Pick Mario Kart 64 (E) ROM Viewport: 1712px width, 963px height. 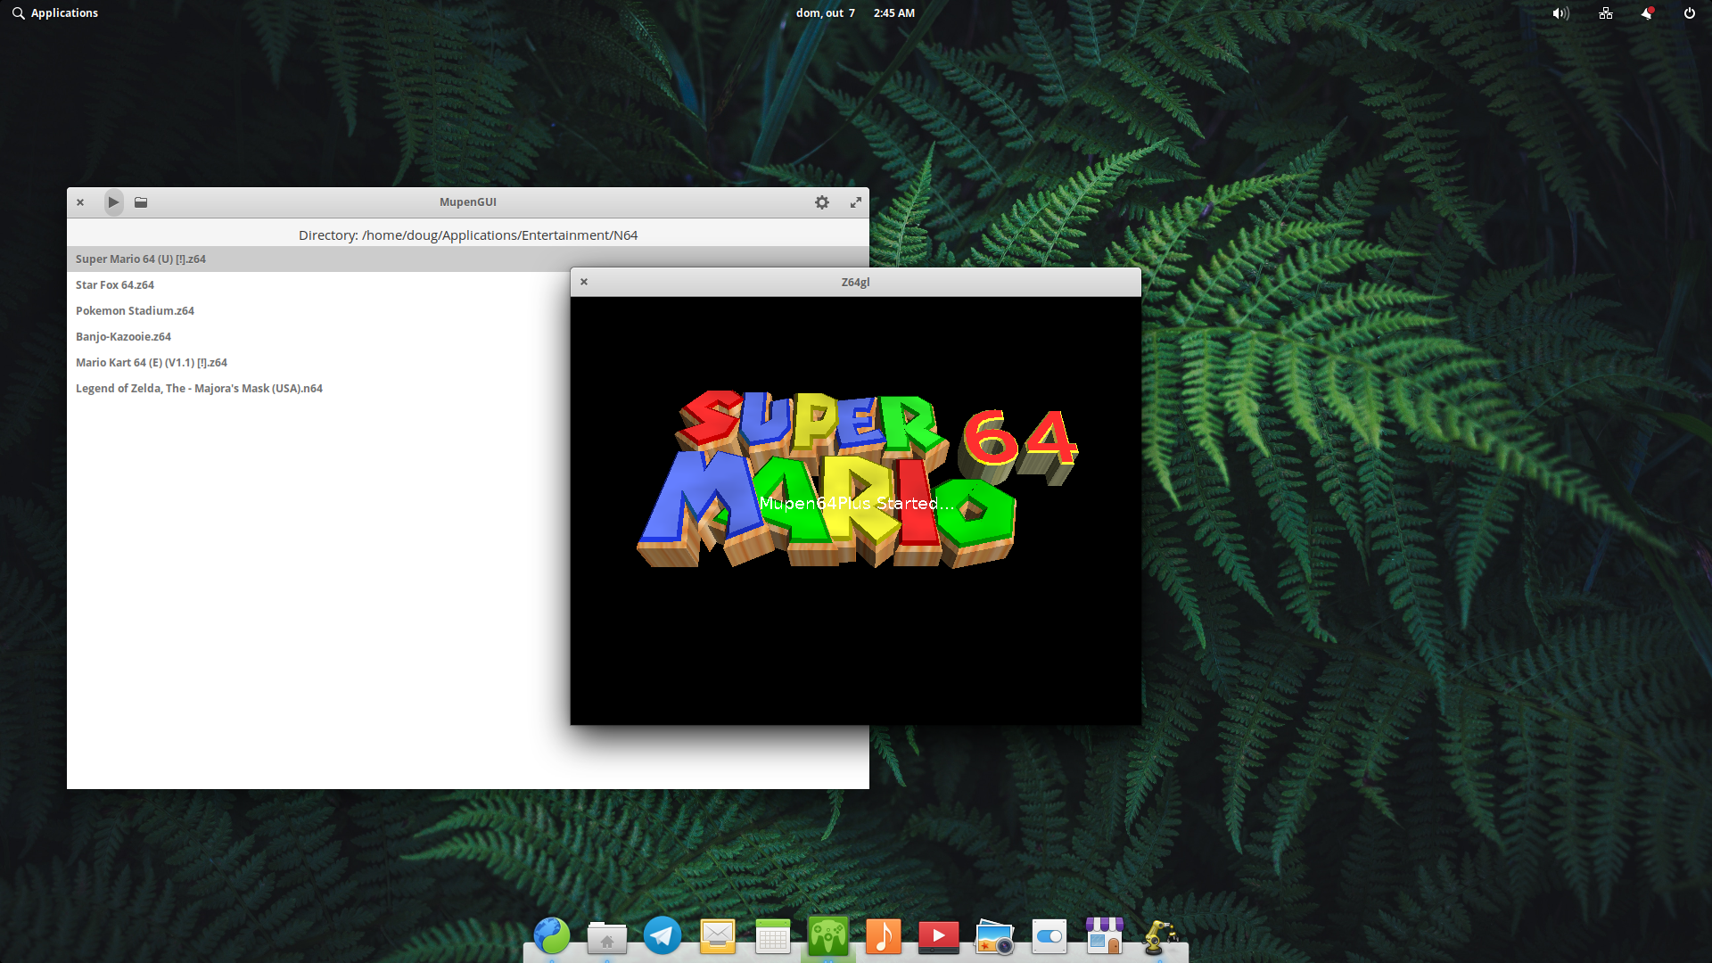coord(152,363)
